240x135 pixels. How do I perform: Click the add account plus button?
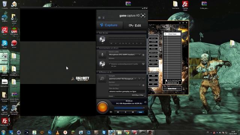[139, 79]
